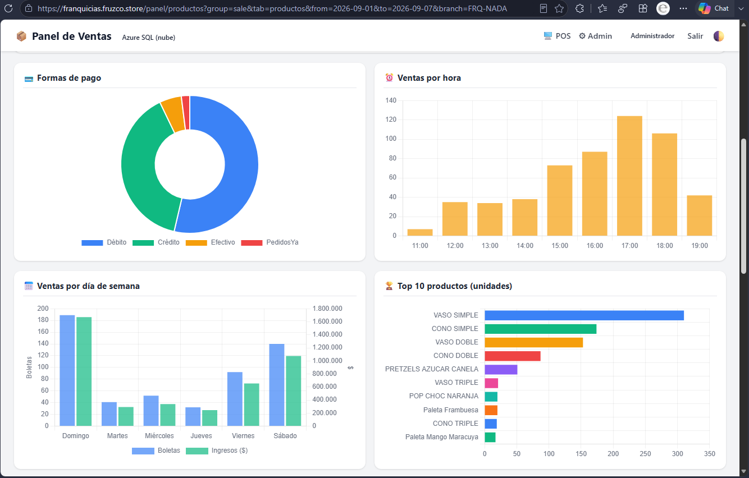The image size is (749, 478).
Task: Click the Salir logout link
Action: click(695, 36)
